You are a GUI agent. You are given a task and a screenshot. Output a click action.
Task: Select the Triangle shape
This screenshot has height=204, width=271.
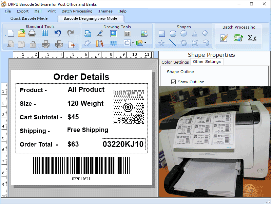(195, 33)
